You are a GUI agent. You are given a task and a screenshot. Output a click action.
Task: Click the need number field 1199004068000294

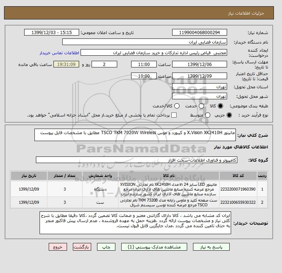coord(200,32)
